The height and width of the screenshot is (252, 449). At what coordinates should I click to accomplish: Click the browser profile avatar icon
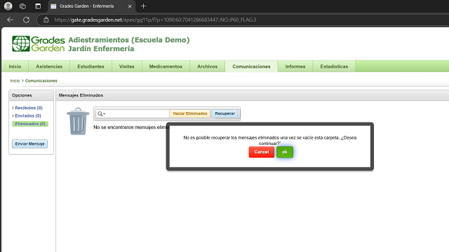8,6
